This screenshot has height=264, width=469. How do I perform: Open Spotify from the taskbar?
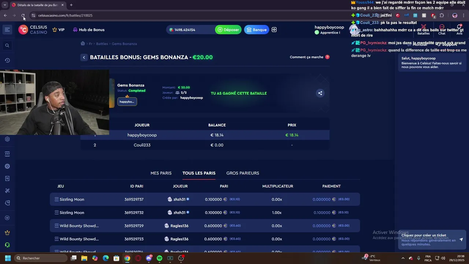click(159, 258)
